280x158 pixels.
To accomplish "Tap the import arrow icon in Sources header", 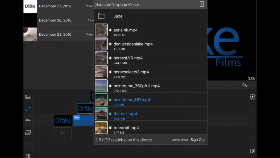I will [201, 4].
